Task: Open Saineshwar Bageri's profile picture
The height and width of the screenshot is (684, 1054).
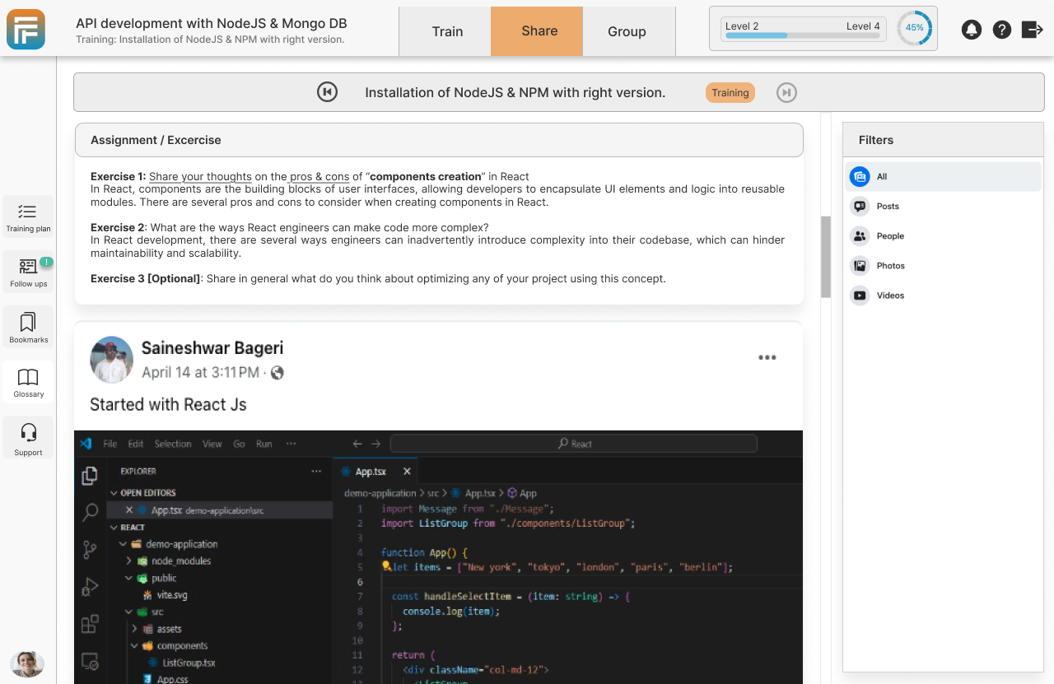Action: pos(111,360)
